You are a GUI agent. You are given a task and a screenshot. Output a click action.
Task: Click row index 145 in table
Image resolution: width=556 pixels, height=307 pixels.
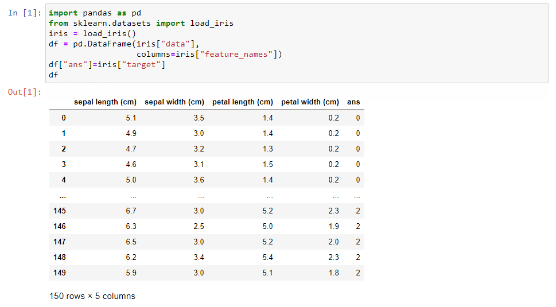[60, 211]
